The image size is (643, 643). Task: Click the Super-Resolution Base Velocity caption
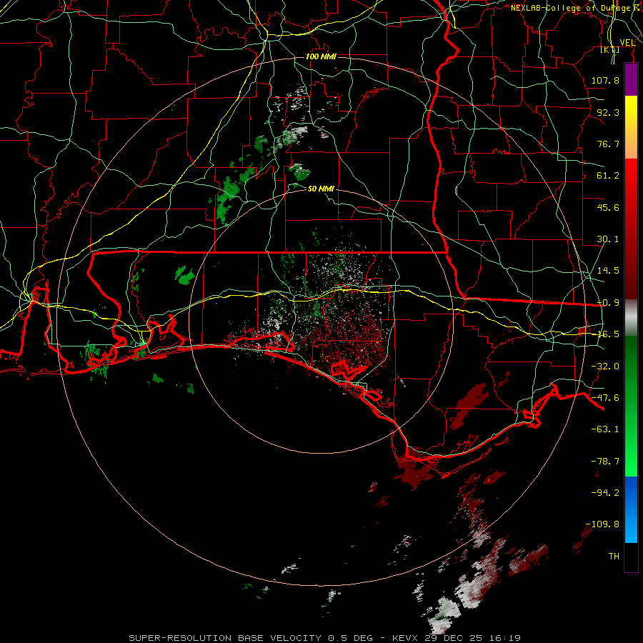pos(324,638)
